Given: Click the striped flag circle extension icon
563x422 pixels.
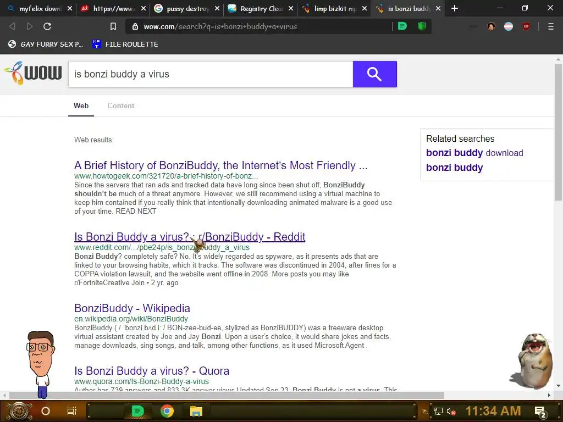Looking at the screenshot, I should pos(509,26).
